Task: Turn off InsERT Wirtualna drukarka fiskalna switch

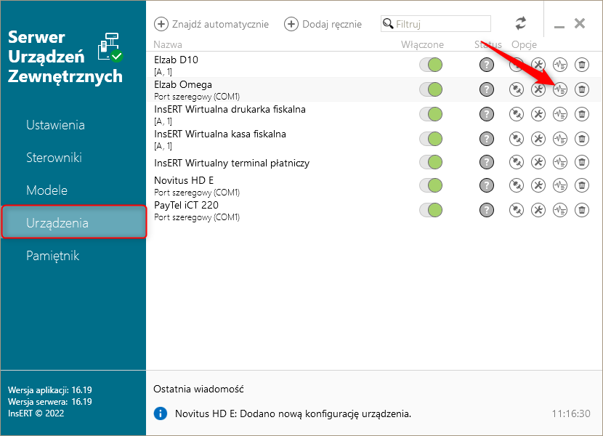Action: pos(431,114)
